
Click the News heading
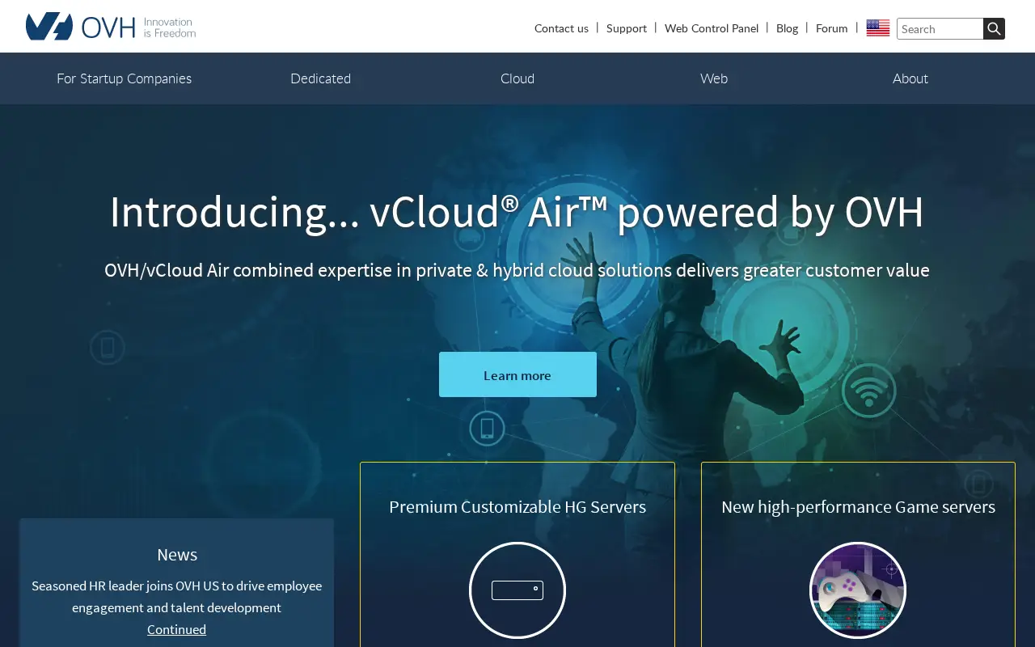177,555
